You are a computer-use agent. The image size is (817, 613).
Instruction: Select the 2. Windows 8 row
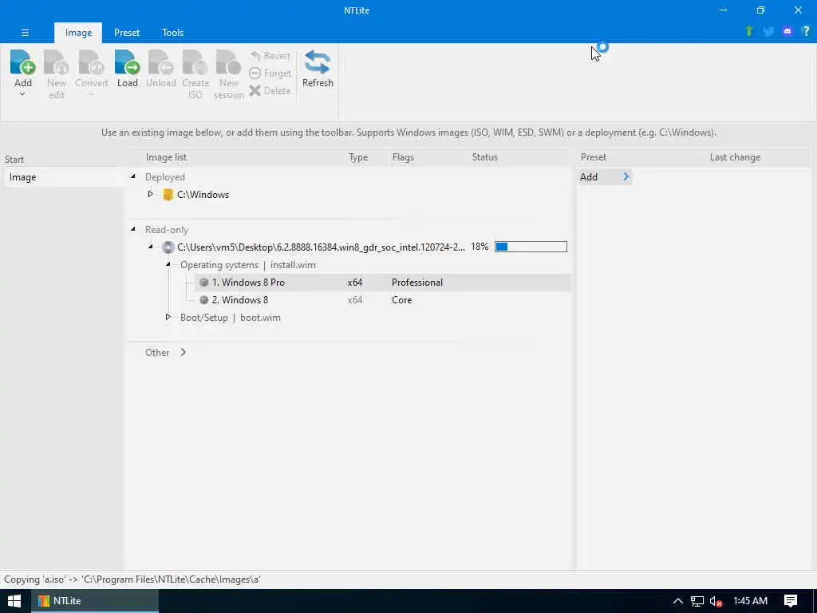[383, 300]
